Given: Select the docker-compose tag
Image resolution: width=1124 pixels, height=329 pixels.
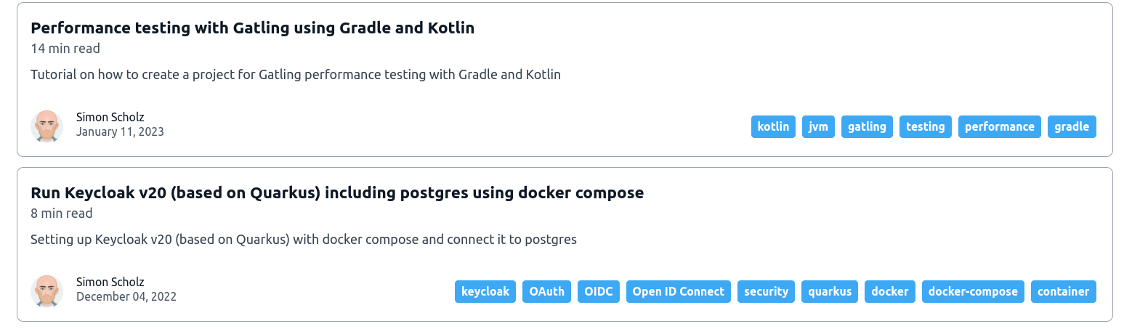Looking at the screenshot, I should click(973, 291).
